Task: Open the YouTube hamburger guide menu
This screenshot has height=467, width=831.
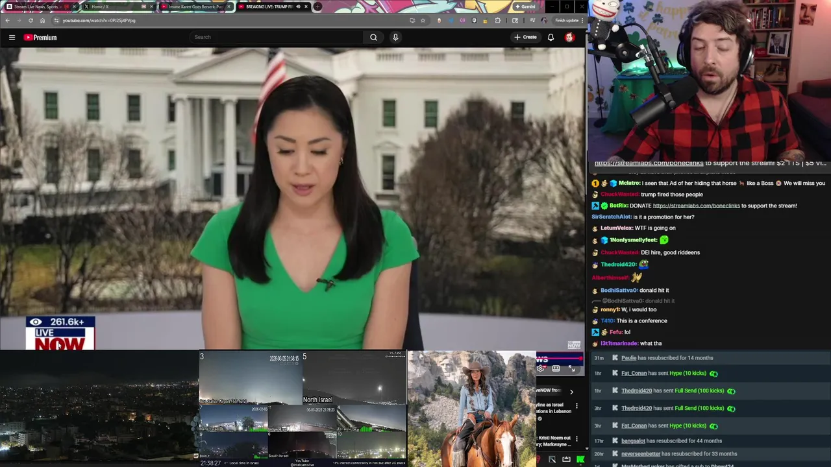Action: pos(12,38)
